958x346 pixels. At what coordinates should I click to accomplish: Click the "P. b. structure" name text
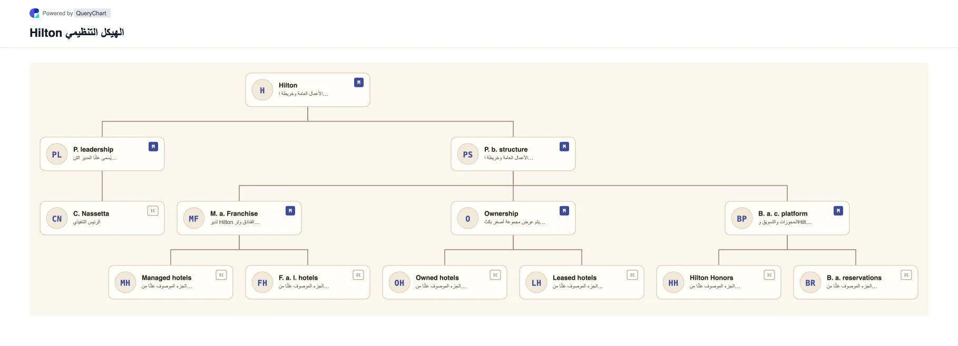tap(506, 149)
